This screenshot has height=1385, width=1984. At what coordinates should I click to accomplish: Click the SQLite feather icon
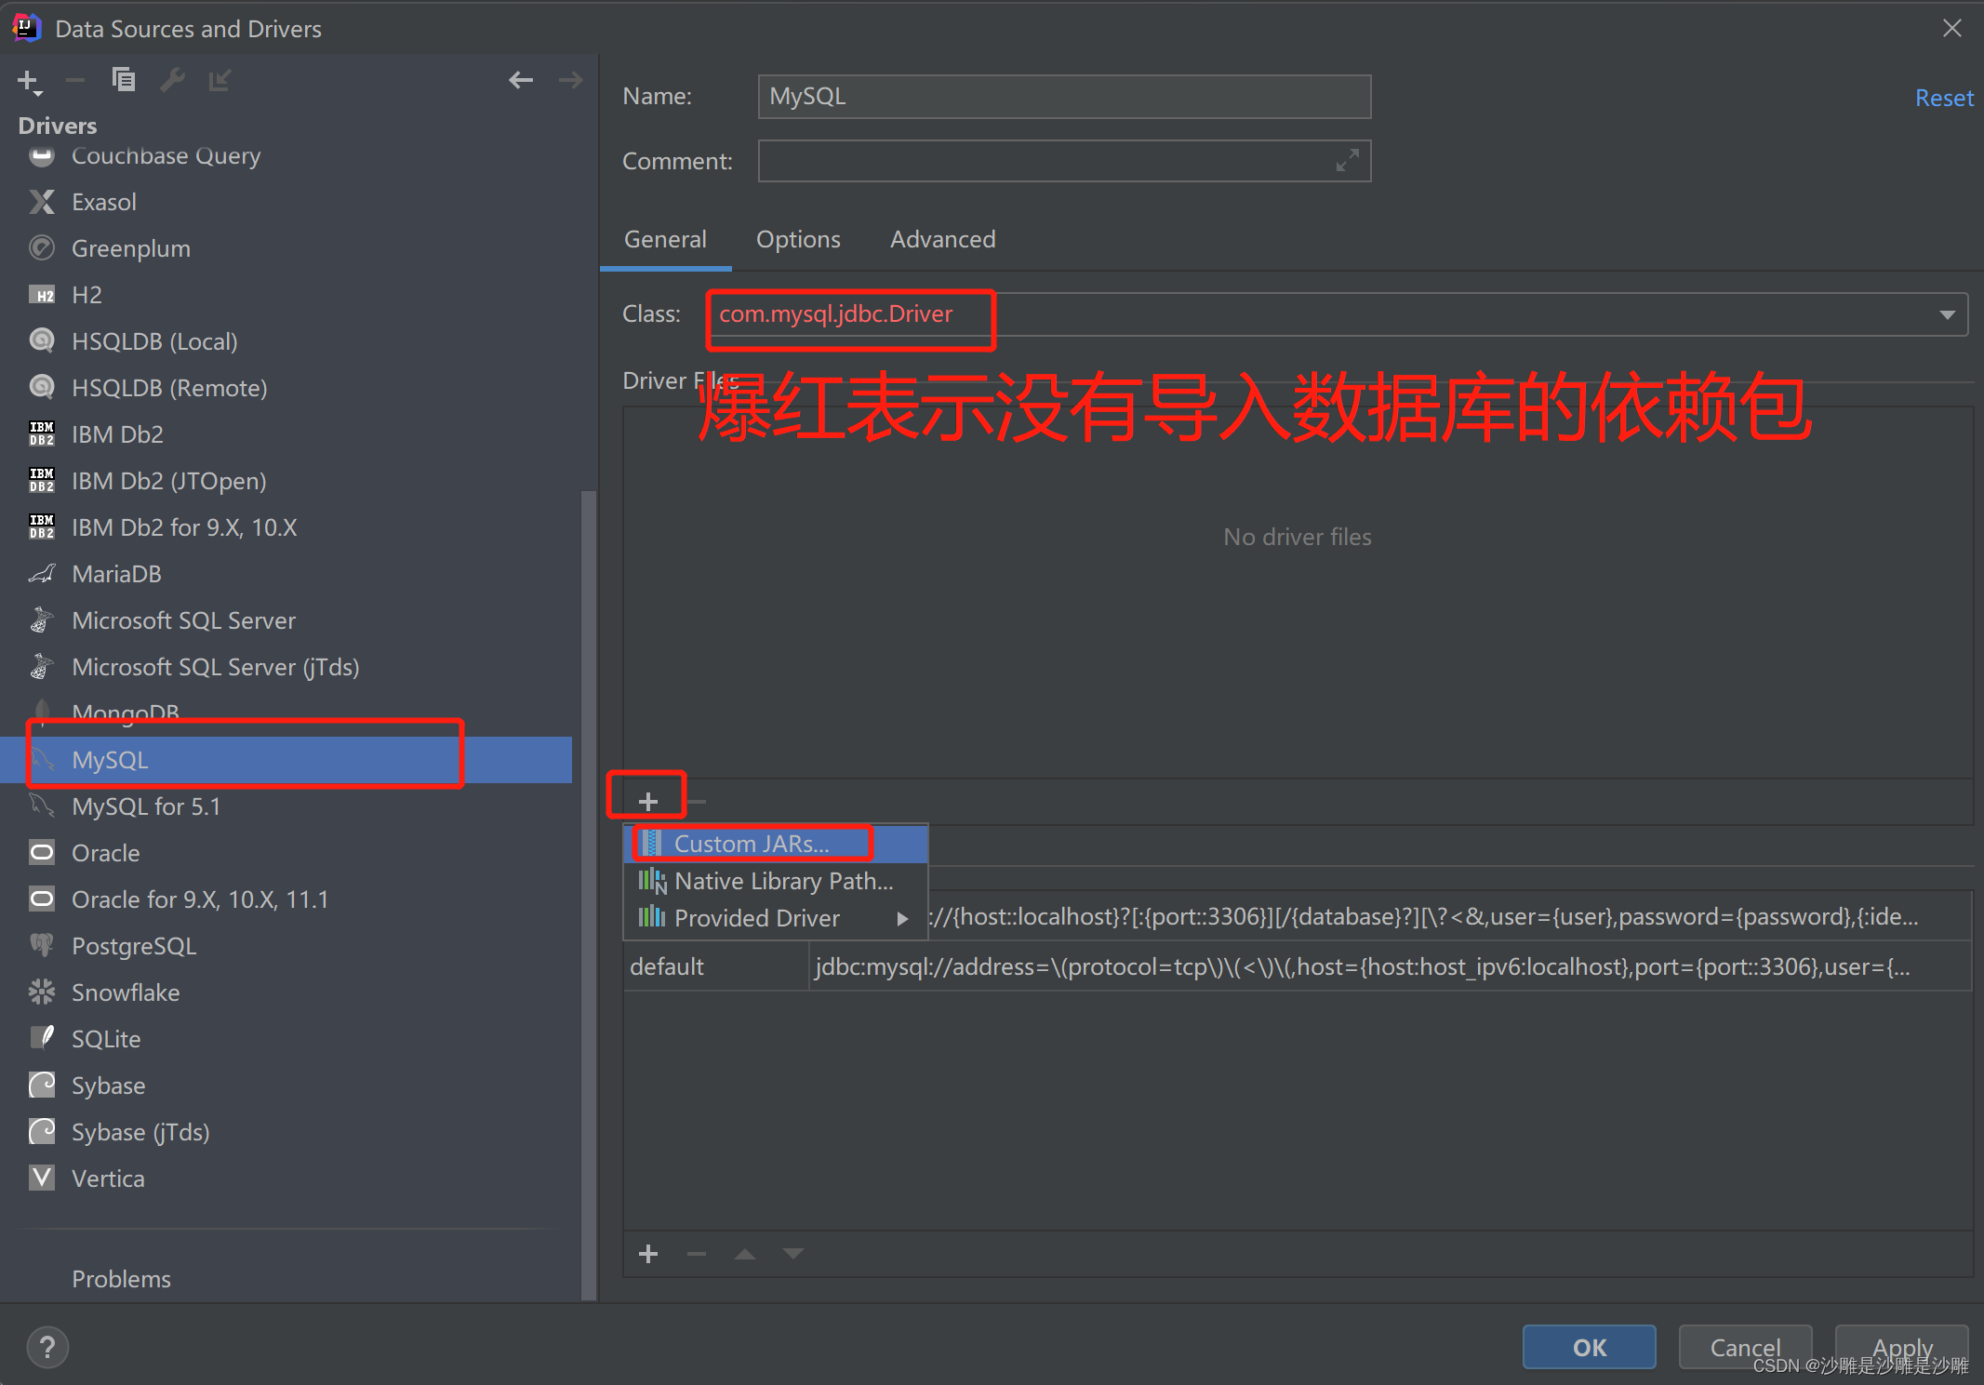pos(42,1038)
